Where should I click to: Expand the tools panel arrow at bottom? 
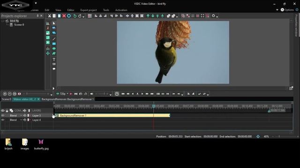53,88
